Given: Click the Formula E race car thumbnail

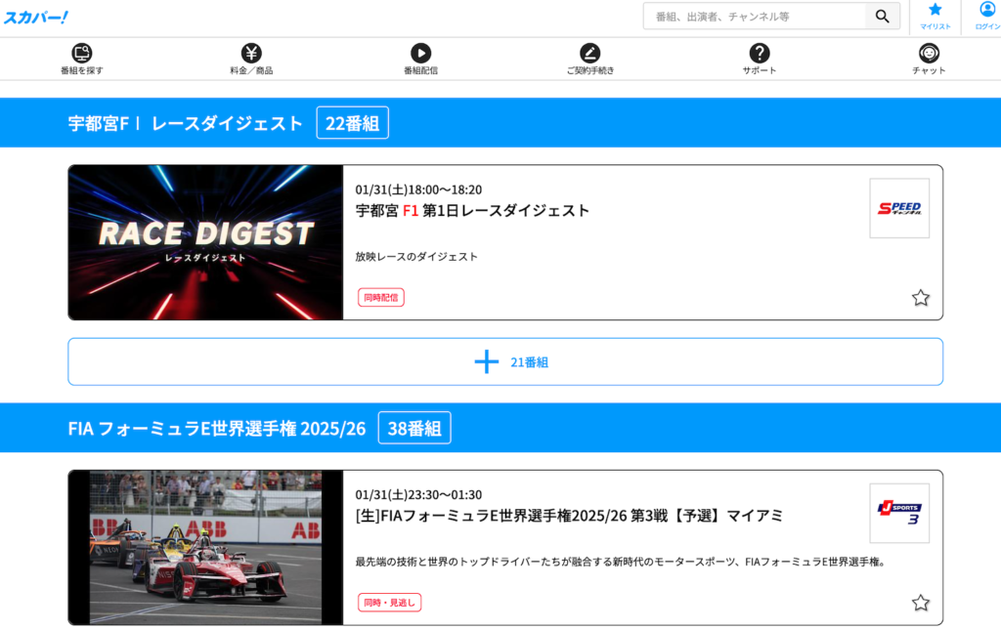Looking at the screenshot, I should pos(205,547).
